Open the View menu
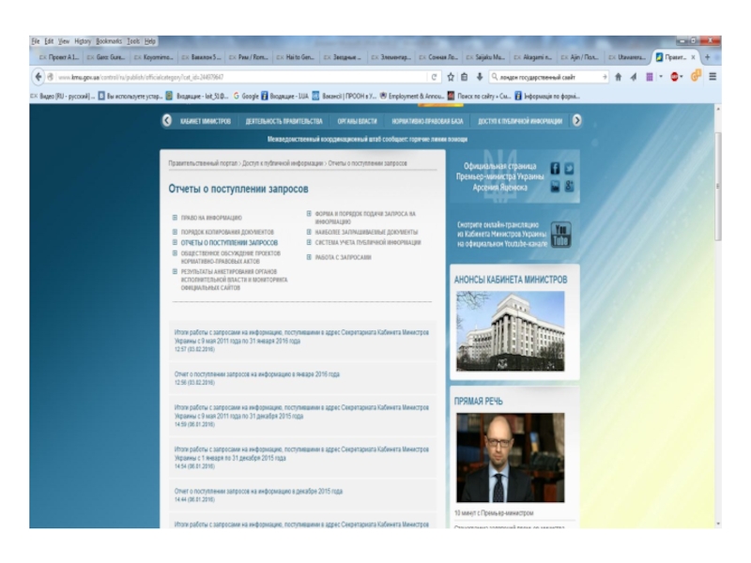Screen dimensions: 751x563 64,41
